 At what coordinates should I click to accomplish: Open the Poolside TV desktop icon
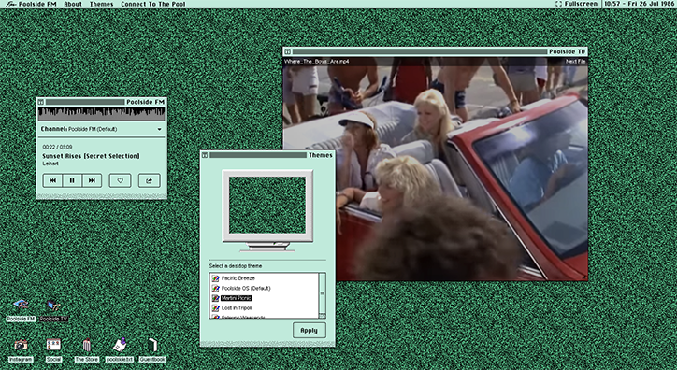53,310
